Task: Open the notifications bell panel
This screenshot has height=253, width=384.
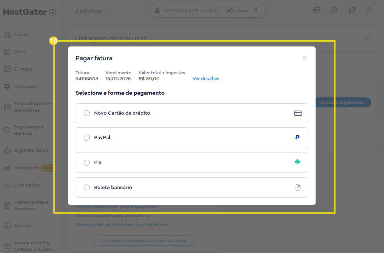Action: 351,10
